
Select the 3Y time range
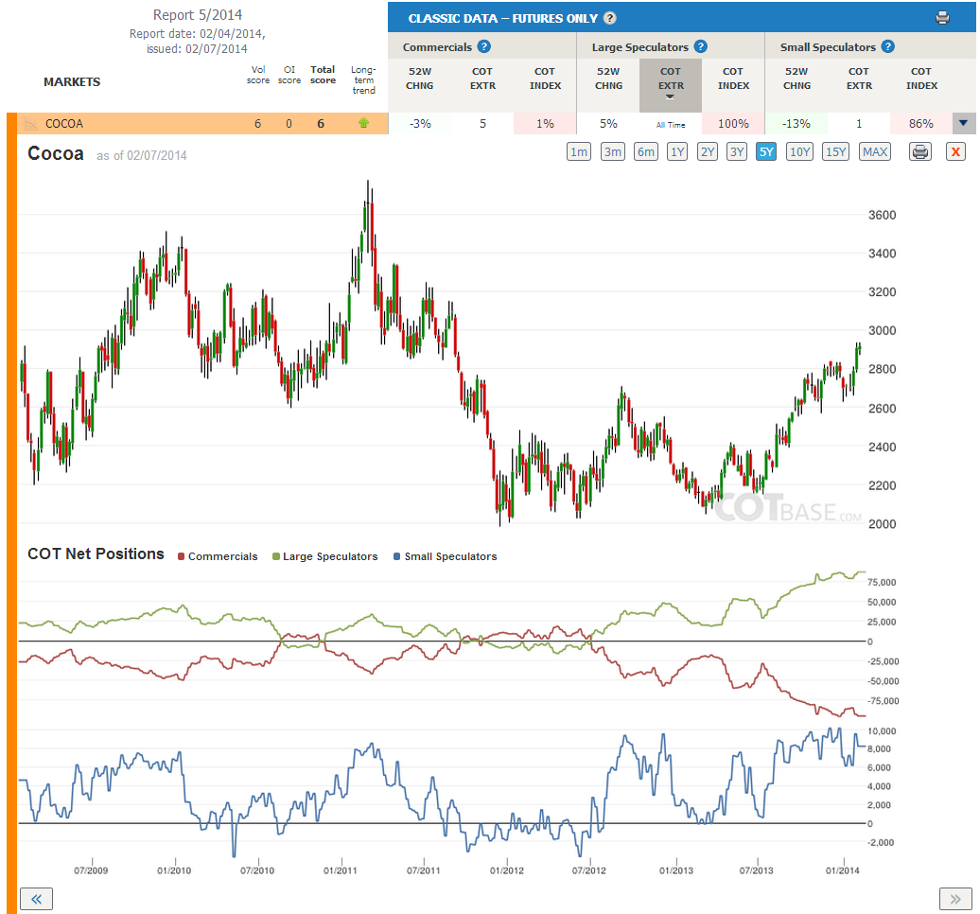pos(737,152)
